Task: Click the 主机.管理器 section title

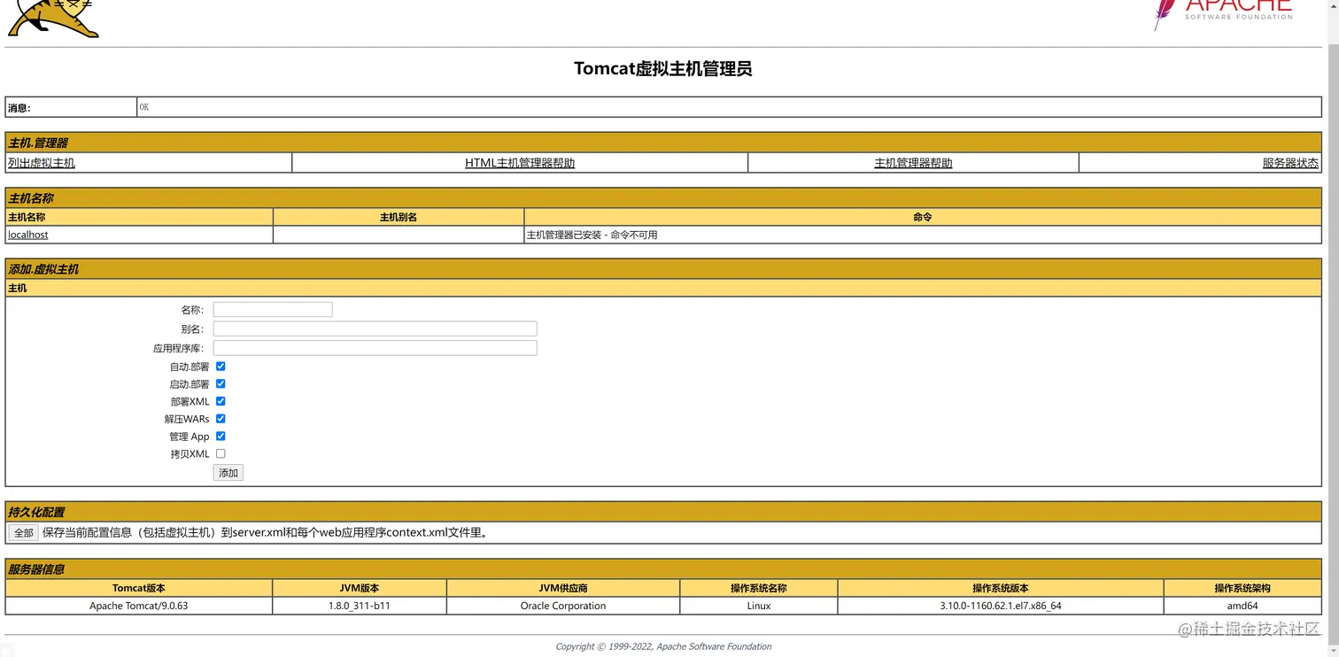Action: 38,143
